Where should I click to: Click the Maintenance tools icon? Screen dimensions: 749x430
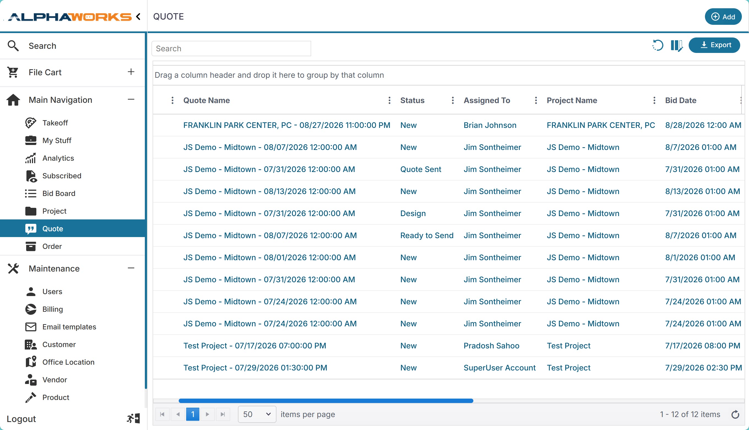[x=13, y=268]
